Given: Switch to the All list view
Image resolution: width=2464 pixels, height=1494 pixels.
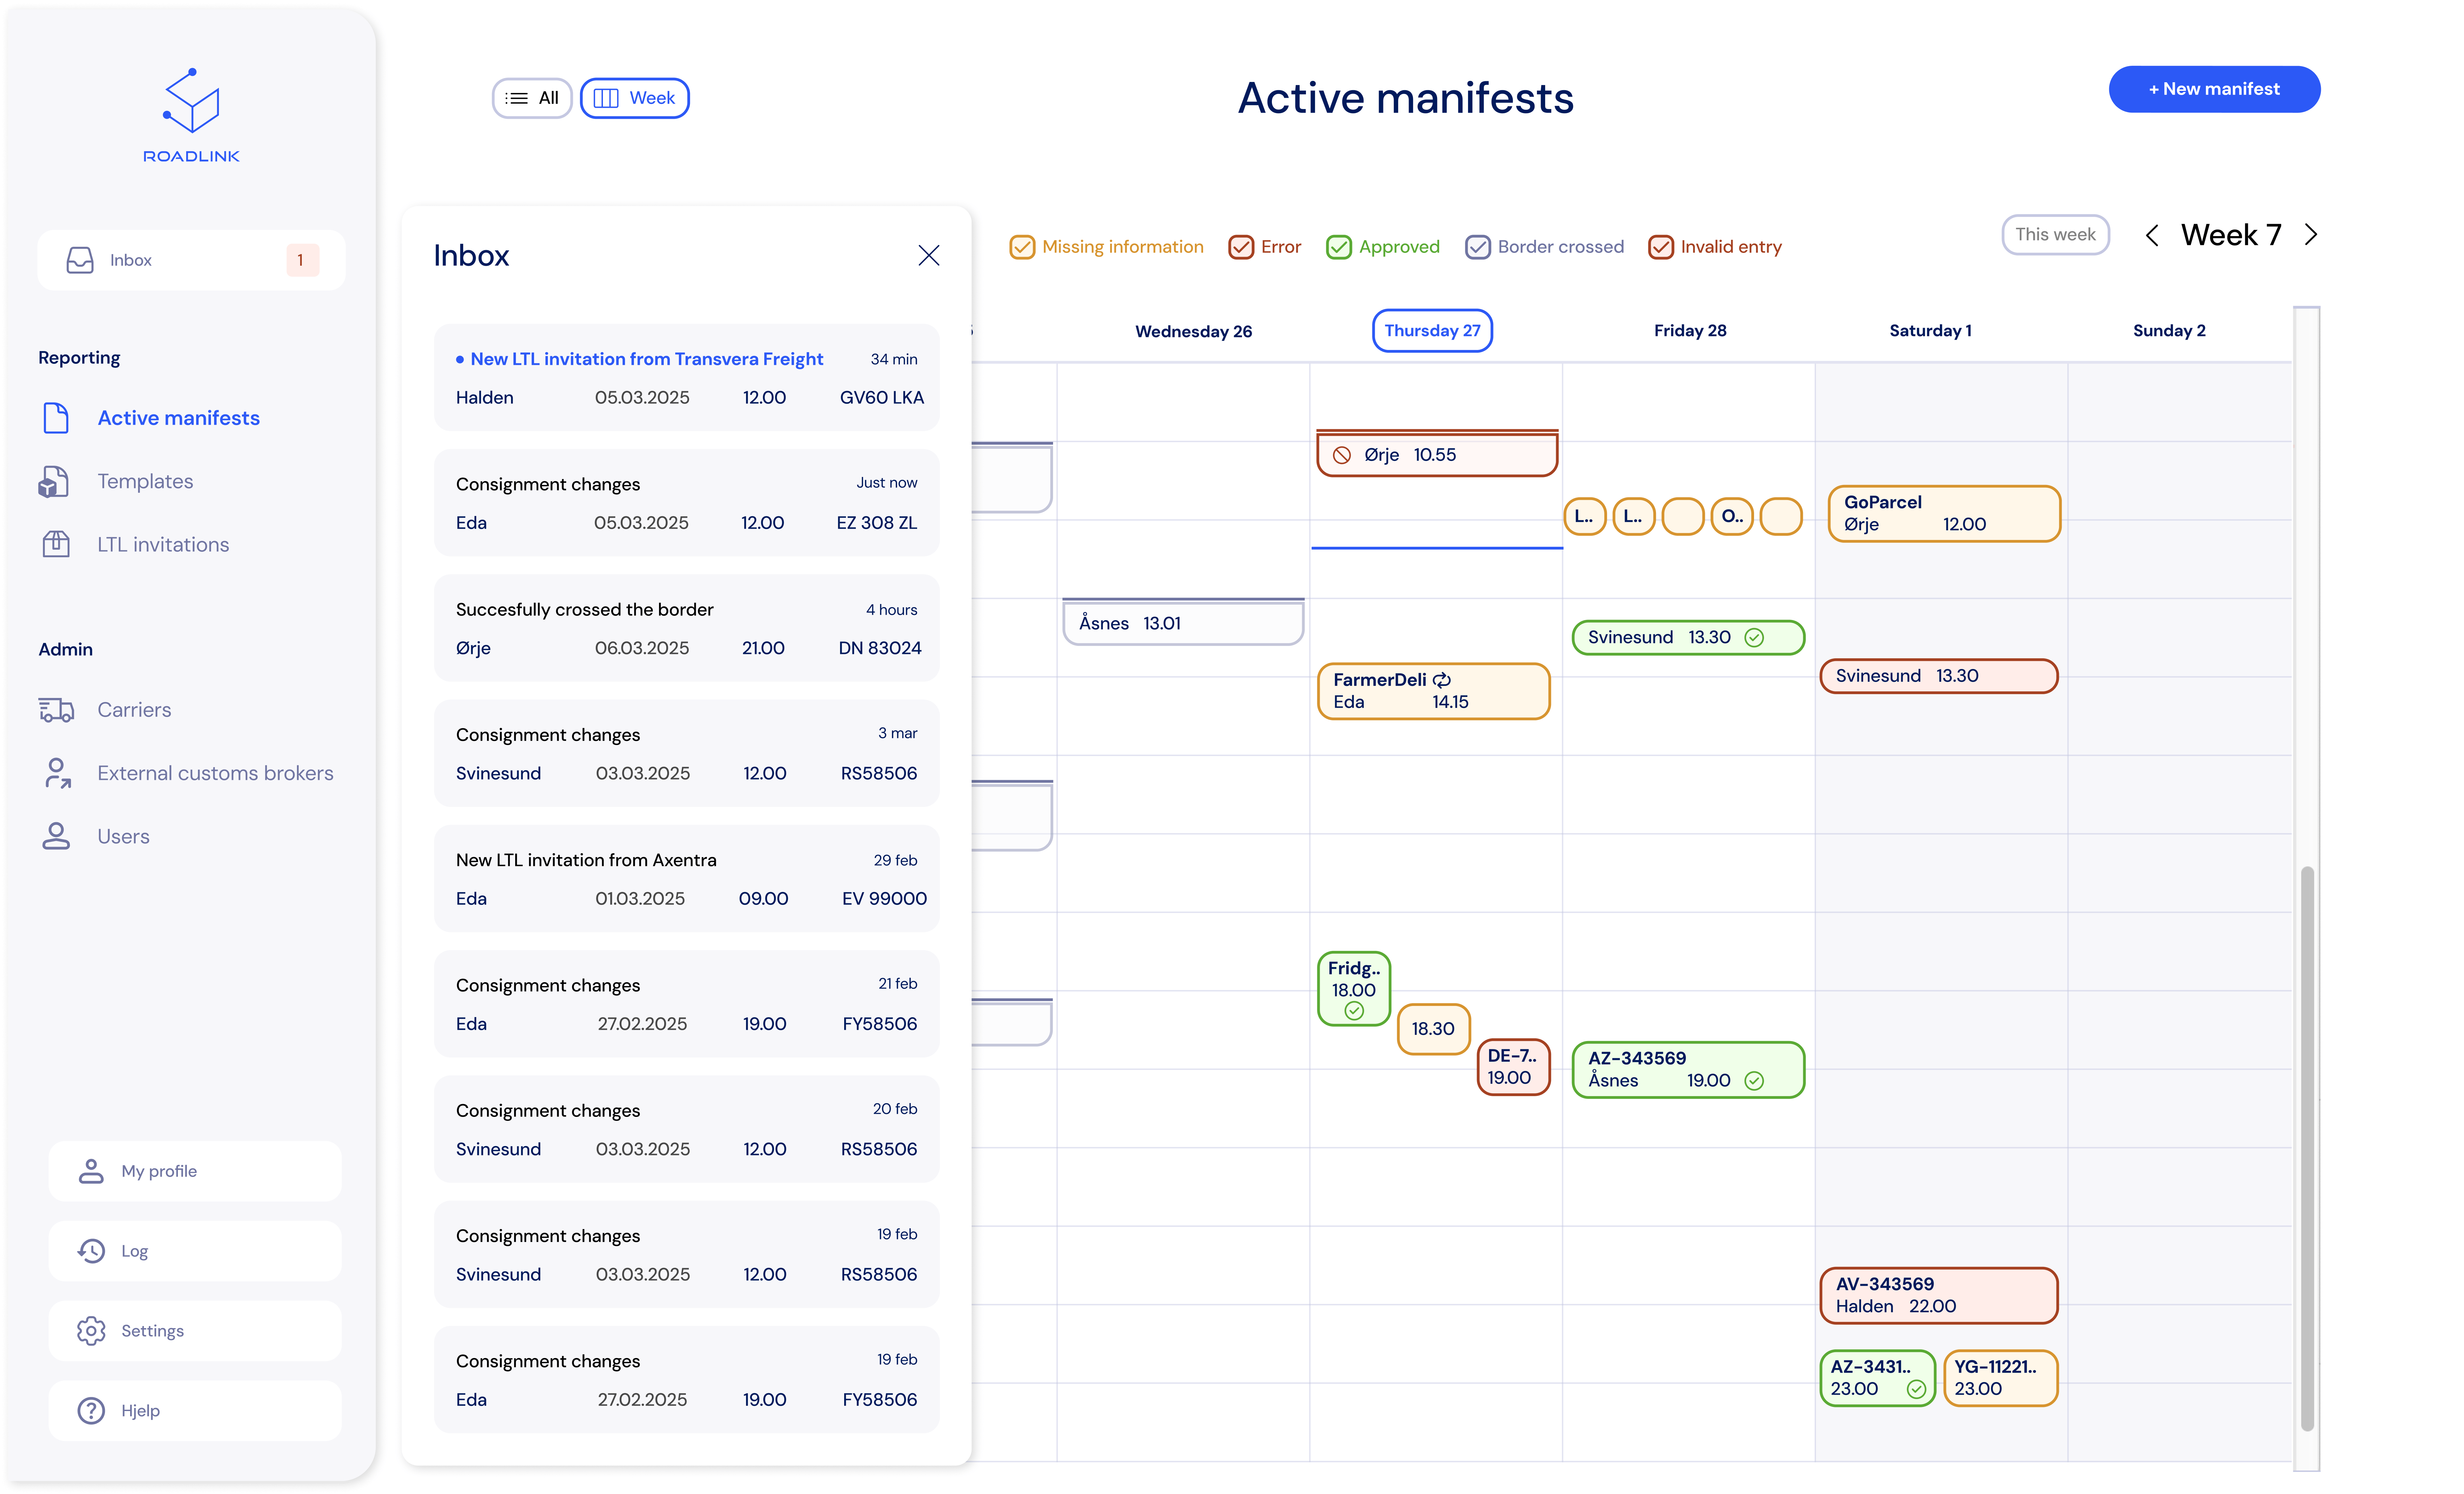Looking at the screenshot, I should pos(532,98).
